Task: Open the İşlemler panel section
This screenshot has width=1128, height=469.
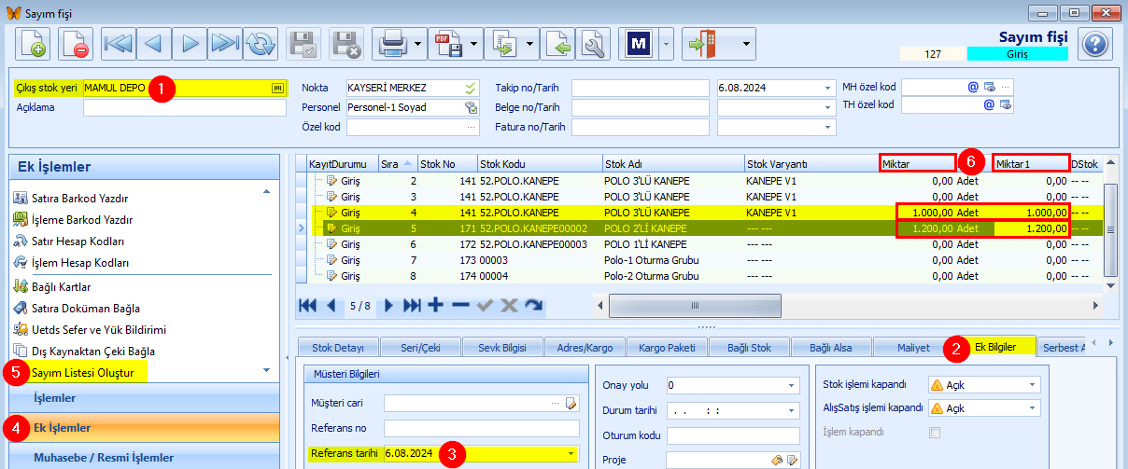Action: click(x=144, y=398)
